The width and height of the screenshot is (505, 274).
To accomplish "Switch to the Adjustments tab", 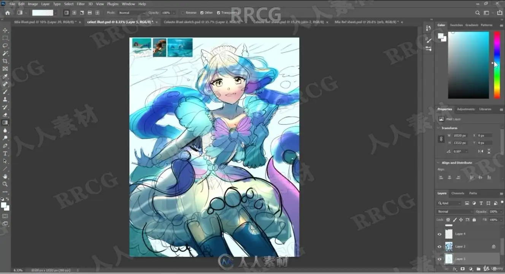I will 466,109.
